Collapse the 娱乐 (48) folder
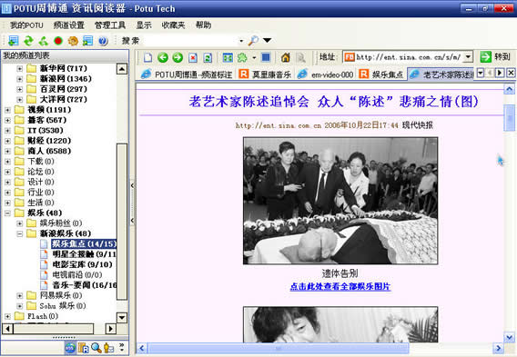The width and height of the screenshot is (517, 357). point(7,213)
